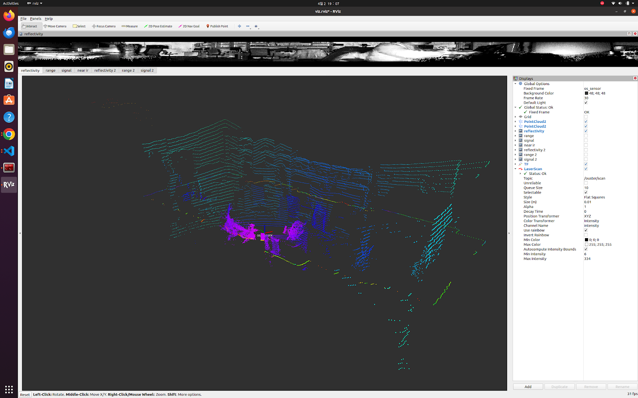
Task: Enable the near ir display checkbox
Action: tap(586, 145)
